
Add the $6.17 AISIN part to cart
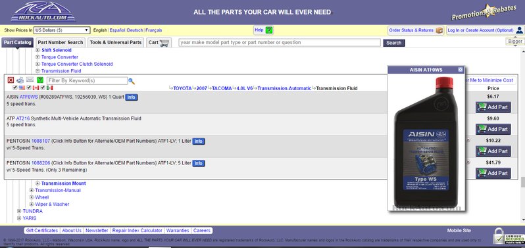(x=493, y=107)
